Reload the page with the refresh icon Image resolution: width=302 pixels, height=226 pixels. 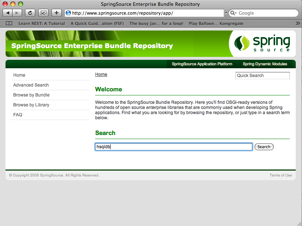pyautogui.click(x=30, y=13)
